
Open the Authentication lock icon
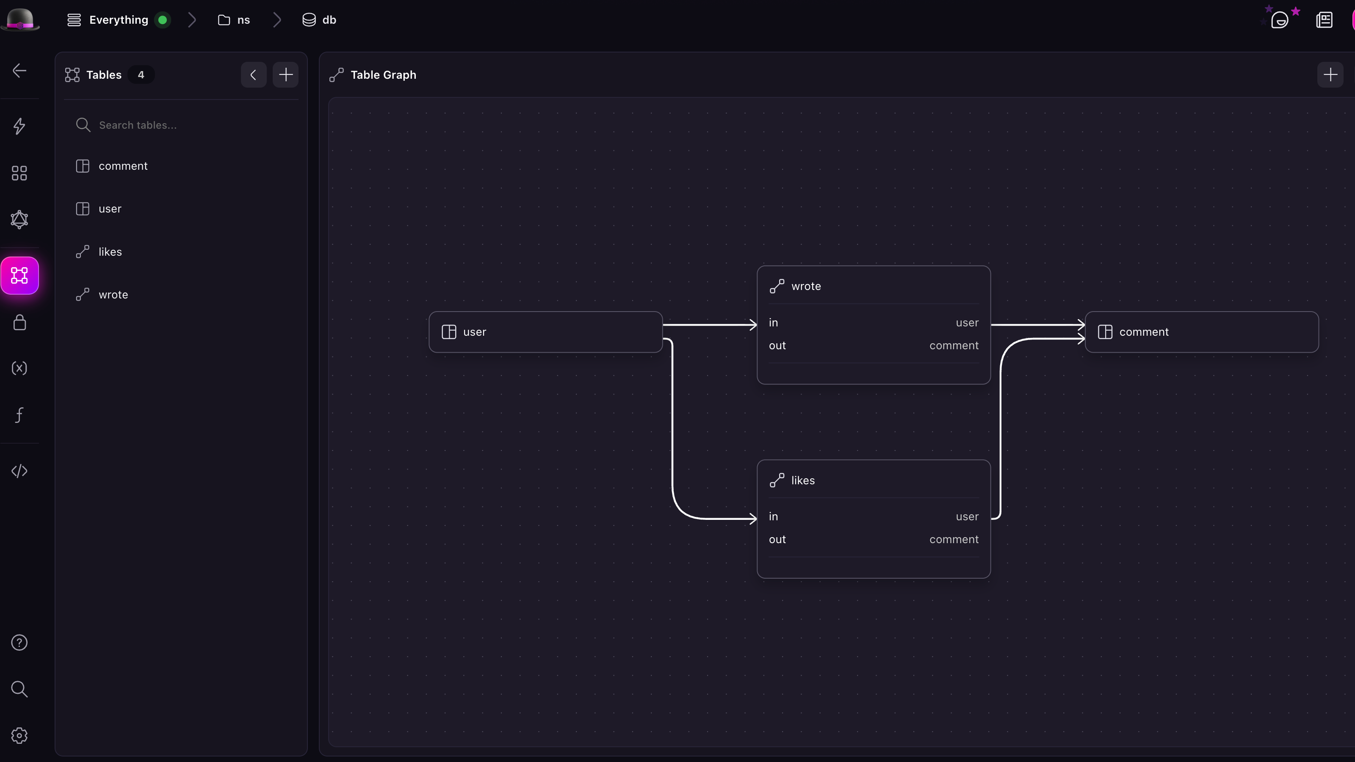19,322
